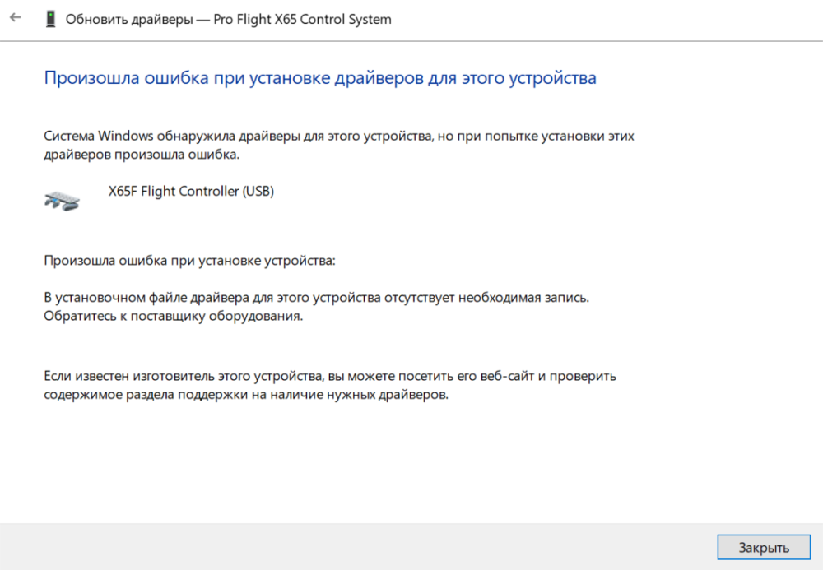The image size is (823, 570).
Task: Click the line starting 'Если известен изготовитель'
Action: coord(329,376)
